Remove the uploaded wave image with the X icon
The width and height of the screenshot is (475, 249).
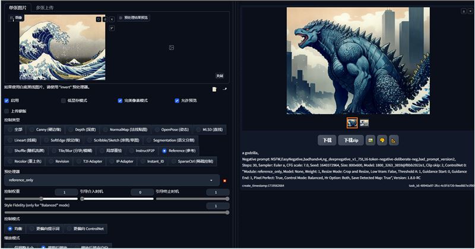point(112,20)
